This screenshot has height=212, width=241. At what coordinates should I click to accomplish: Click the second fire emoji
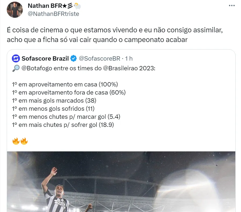point(24,141)
